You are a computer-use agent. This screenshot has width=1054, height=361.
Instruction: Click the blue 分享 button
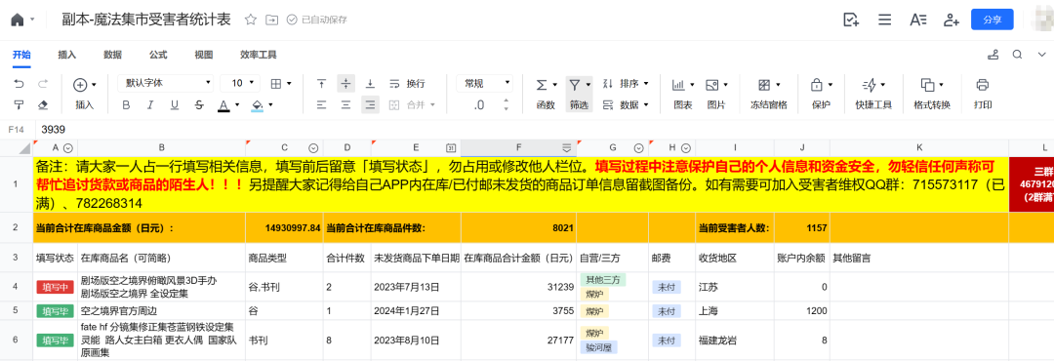coord(993,20)
